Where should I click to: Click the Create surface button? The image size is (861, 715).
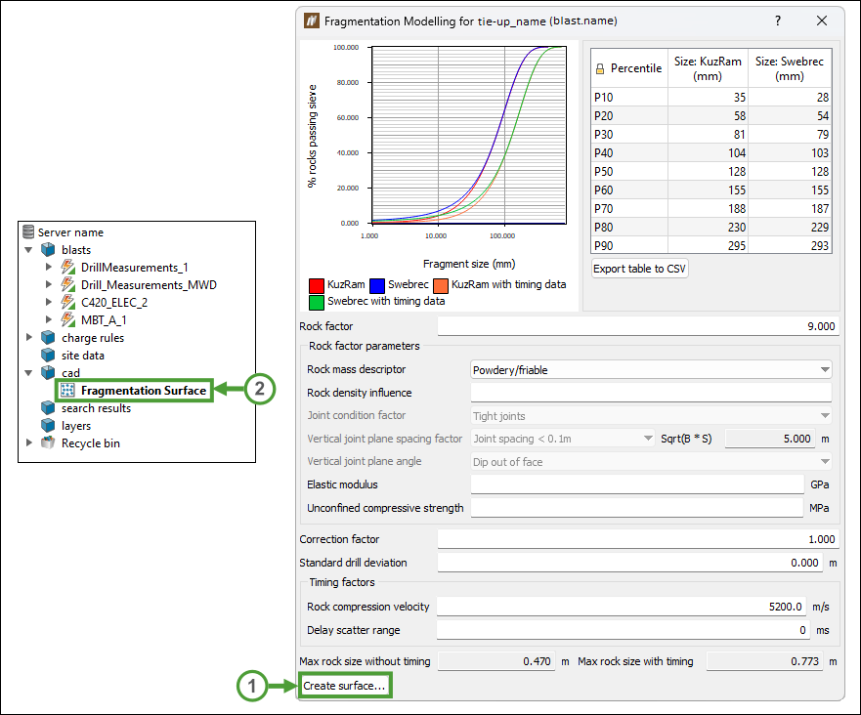pos(344,686)
